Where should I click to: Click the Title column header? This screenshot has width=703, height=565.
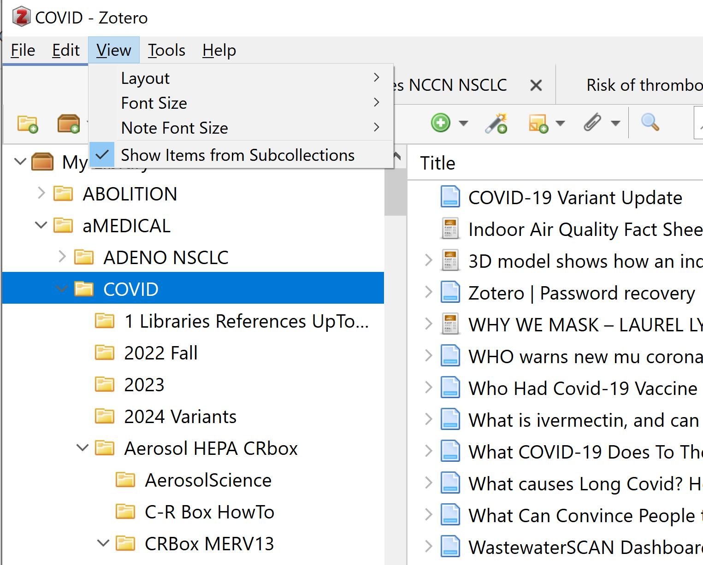tap(555, 163)
